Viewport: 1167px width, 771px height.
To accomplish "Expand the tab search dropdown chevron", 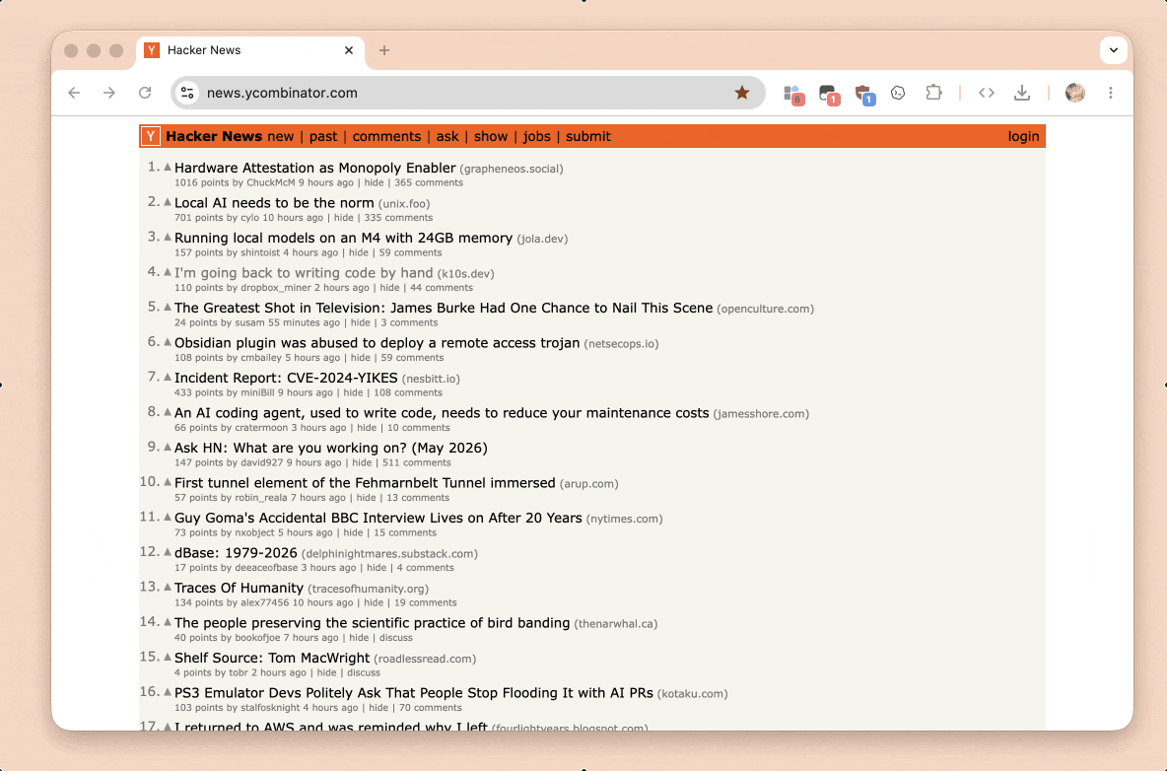I will click(x=1114, y=50).
